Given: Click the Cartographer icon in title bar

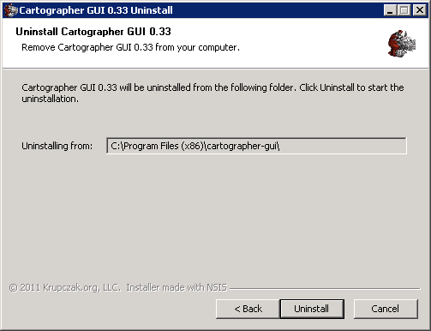Looking at the screenshot, I should click(x=10, y=10).
